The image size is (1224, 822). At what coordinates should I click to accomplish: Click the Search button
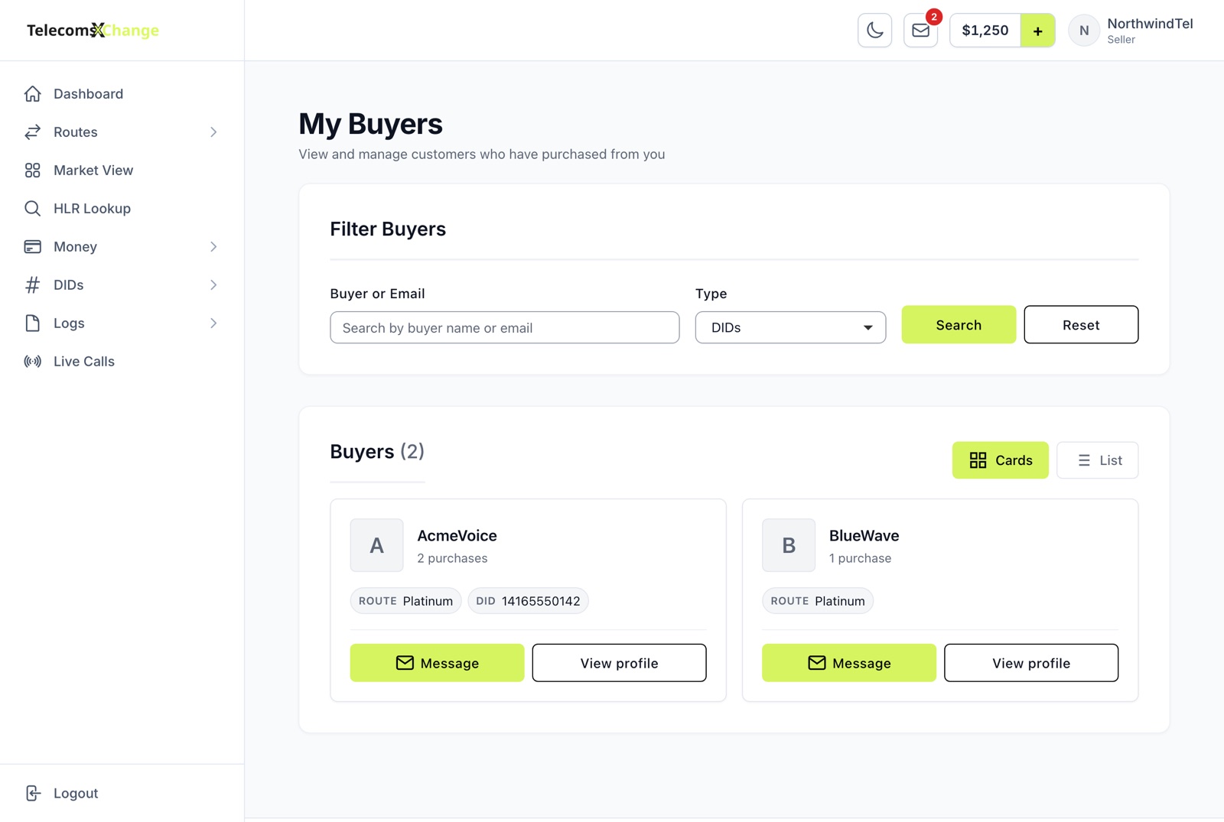959,325
